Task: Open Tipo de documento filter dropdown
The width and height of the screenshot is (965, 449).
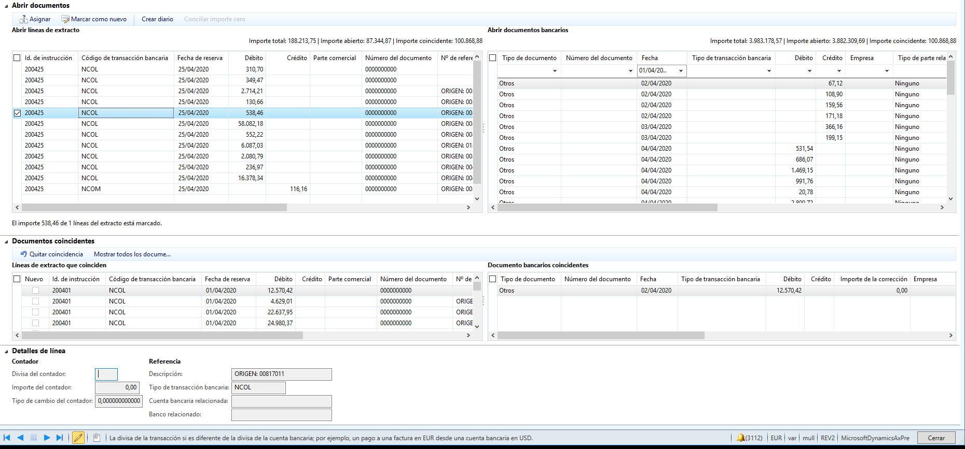Action: (x=555, y=71)
